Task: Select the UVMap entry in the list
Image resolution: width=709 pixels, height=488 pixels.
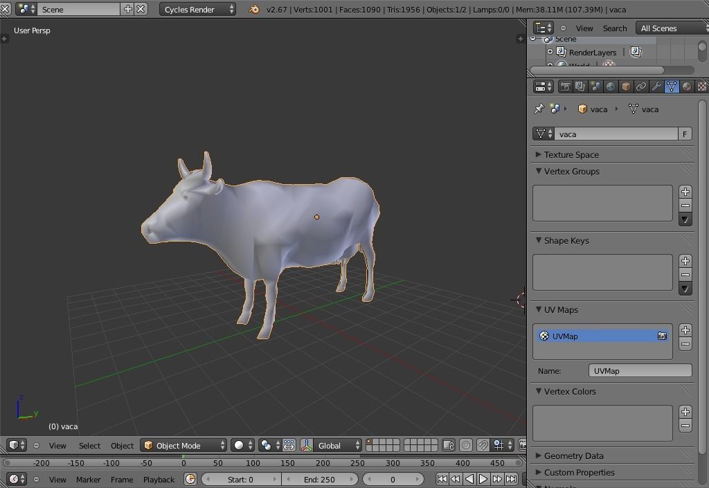Action: coord(603,336)
